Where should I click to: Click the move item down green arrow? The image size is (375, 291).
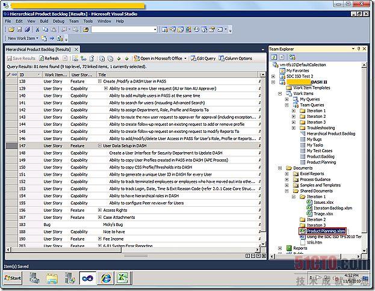119,58
